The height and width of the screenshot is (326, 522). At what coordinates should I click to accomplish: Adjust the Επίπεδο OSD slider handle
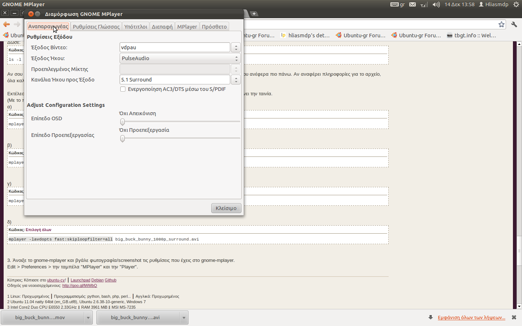(123, 122)
